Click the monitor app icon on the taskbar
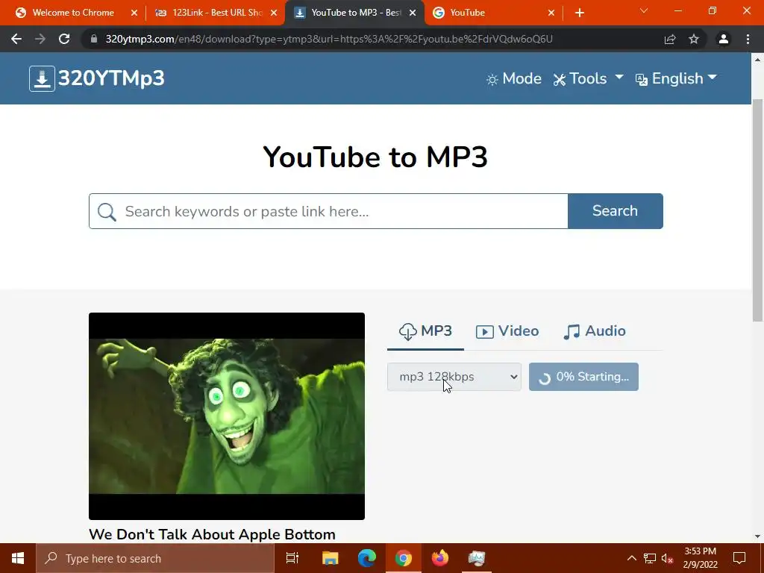Image resolution: width=764 pixels, height=573 pixels. (x=477, y=558)
